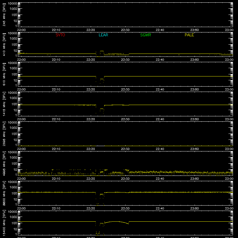Click the green SGMR station label
238x238 pixels.
(145, 35)
